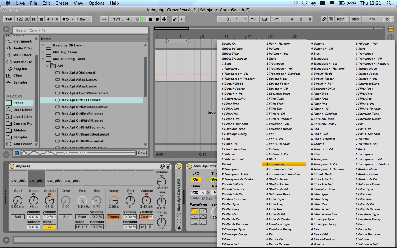Click the browser search field
This screenshot has height=248, width=397.
pyautogui.click(x=80, y=30)
